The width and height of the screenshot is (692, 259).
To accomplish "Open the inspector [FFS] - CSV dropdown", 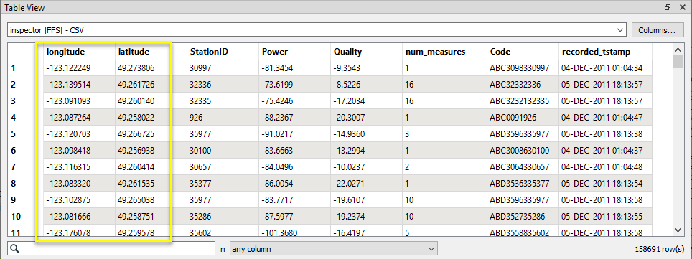I will (x=317, y=30).
